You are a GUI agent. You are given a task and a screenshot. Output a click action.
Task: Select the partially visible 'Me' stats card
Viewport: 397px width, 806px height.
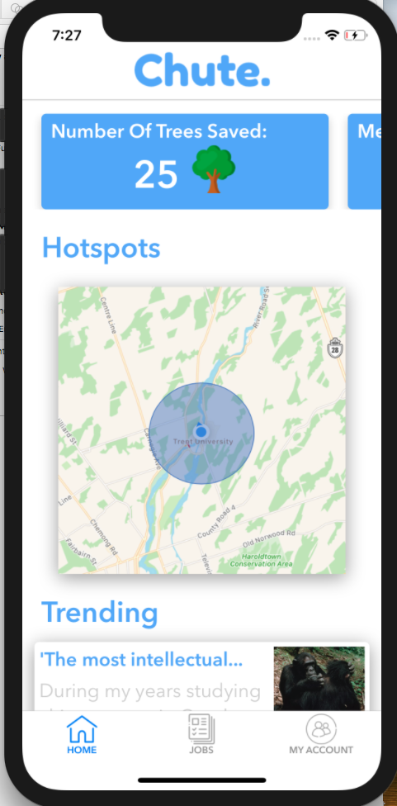tap(365, 161)
